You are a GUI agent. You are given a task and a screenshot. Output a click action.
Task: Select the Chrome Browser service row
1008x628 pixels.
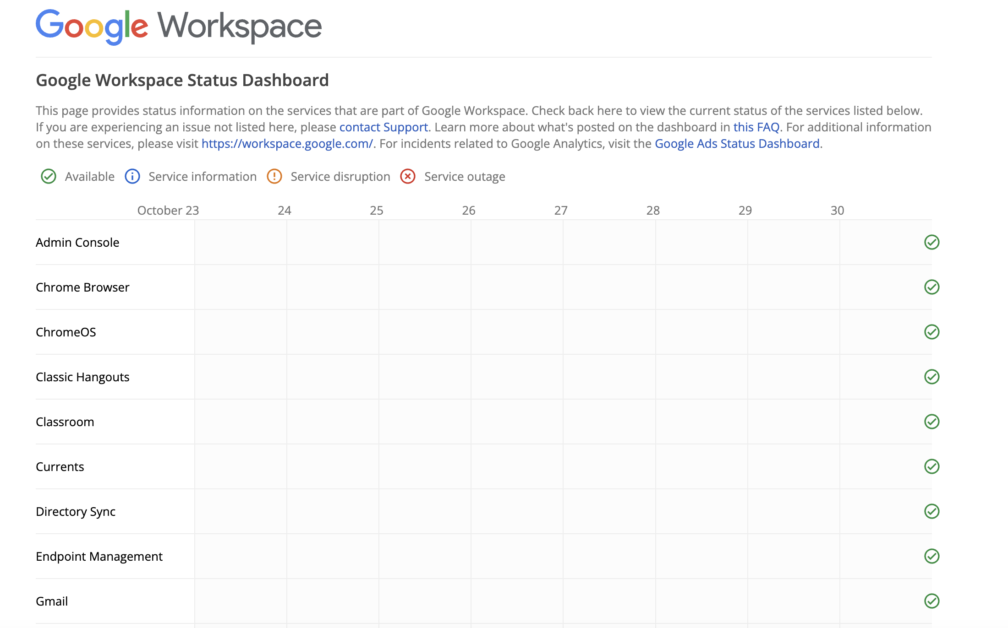click(82, 287)
